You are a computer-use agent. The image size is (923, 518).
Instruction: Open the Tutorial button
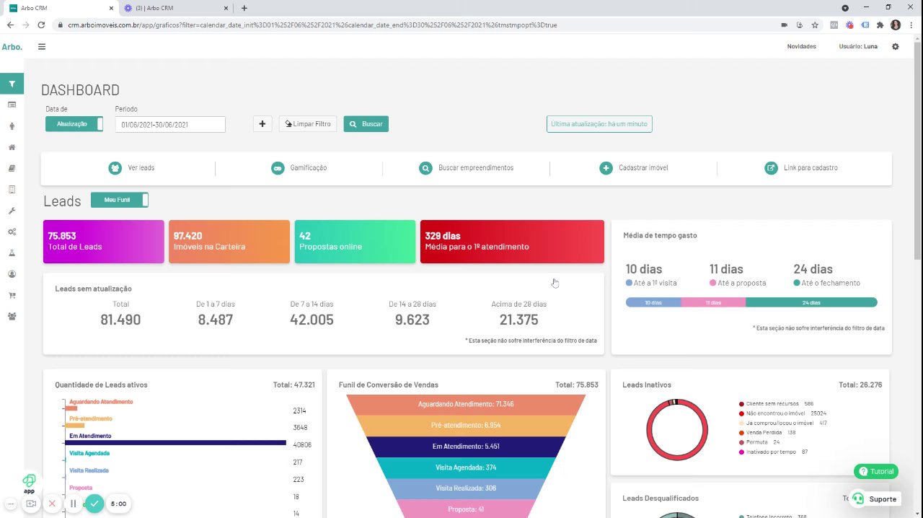point(876,472)
